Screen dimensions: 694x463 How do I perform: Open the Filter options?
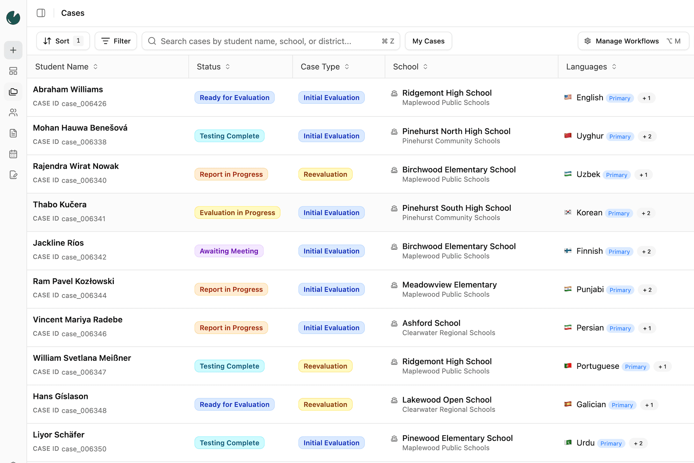pos(115,41)
